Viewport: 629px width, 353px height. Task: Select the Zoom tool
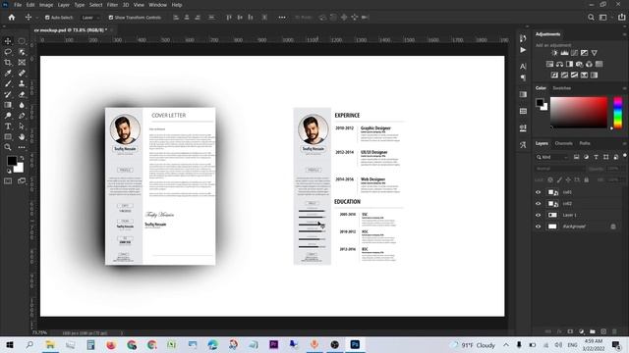coord(8,147)
